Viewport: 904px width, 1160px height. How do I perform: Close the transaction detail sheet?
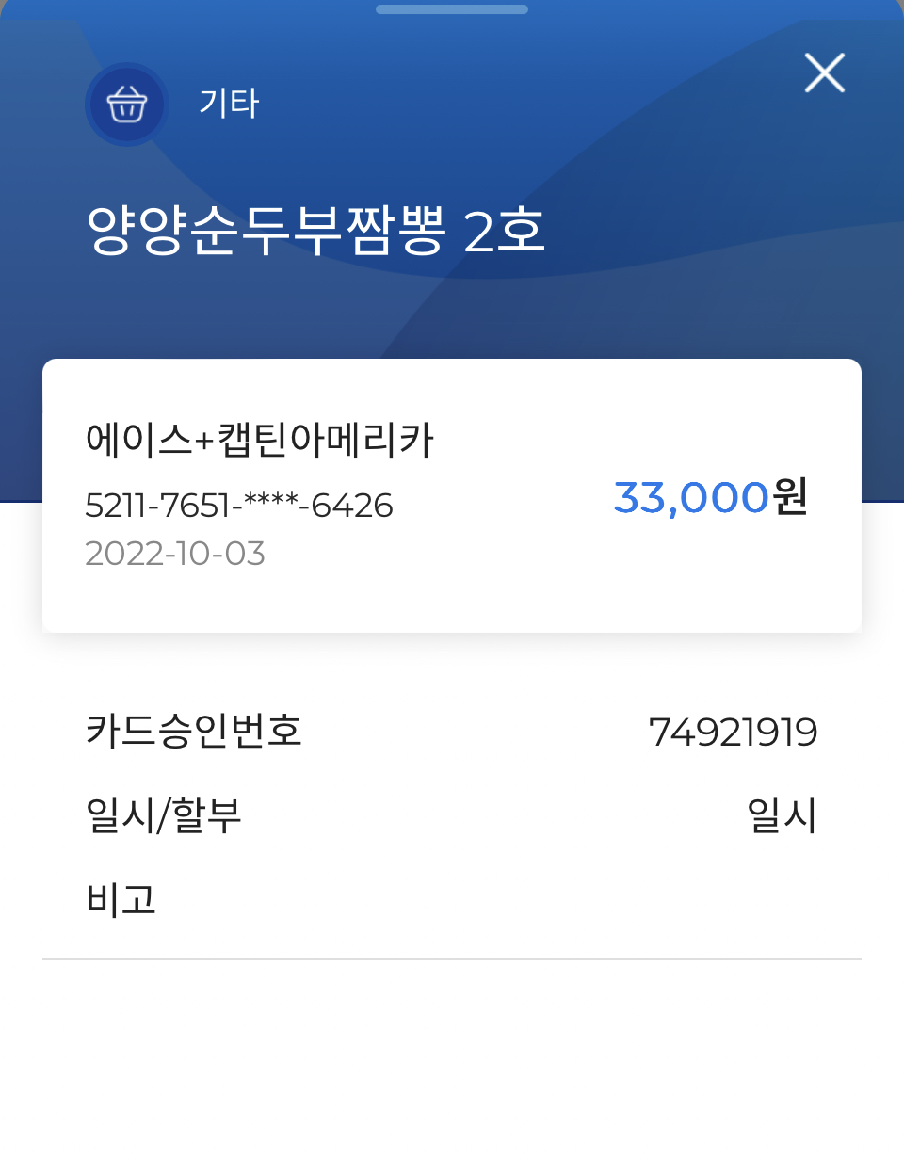click(x=824, y=72)
